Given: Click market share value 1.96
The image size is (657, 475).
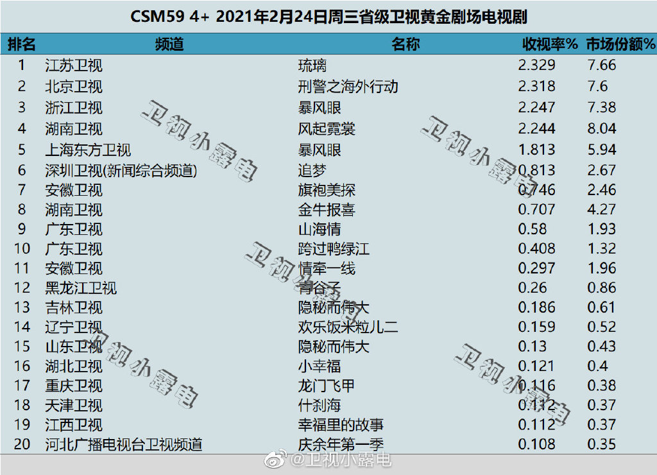Looking at the screenshot, I should click(x=602, y=268).
